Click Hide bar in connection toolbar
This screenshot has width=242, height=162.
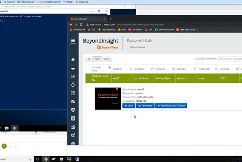[68, 2]
